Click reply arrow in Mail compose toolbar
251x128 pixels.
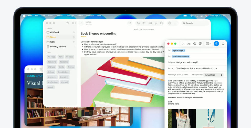click(183, 44)
